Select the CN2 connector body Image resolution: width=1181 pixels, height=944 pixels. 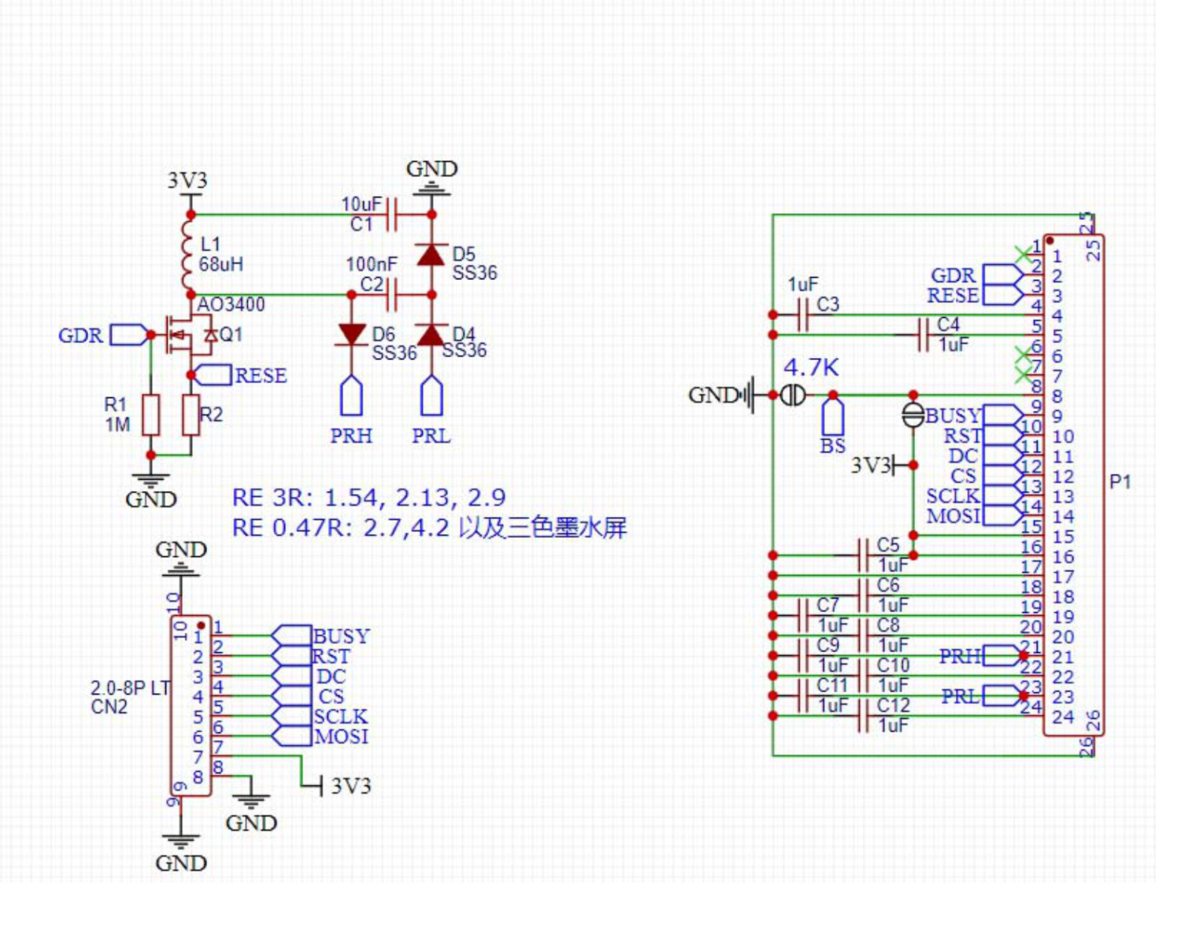[x=191, y=706]
